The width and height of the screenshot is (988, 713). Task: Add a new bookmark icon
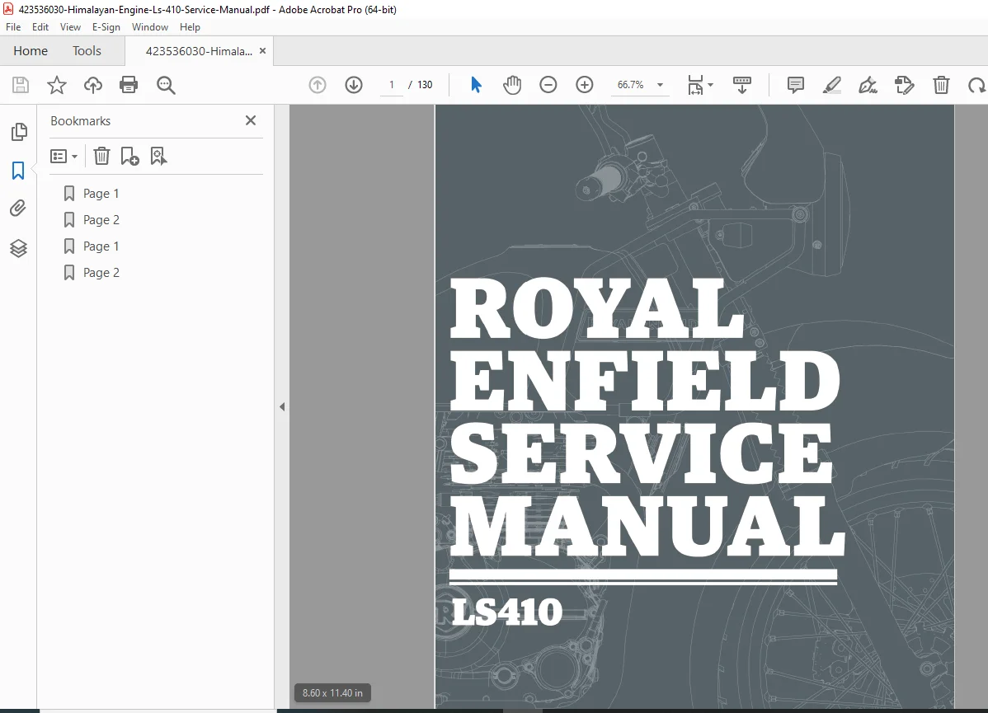[x=129, y=156]
